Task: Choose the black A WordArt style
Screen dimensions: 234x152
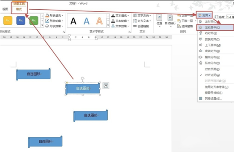Action: [73, 21]
